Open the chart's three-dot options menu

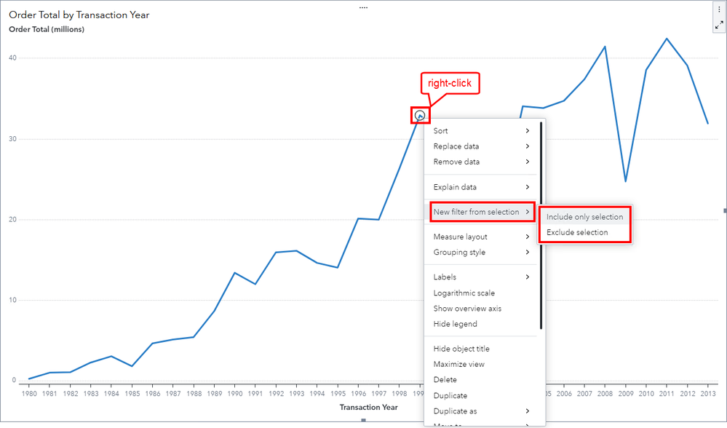click(719, 9)
